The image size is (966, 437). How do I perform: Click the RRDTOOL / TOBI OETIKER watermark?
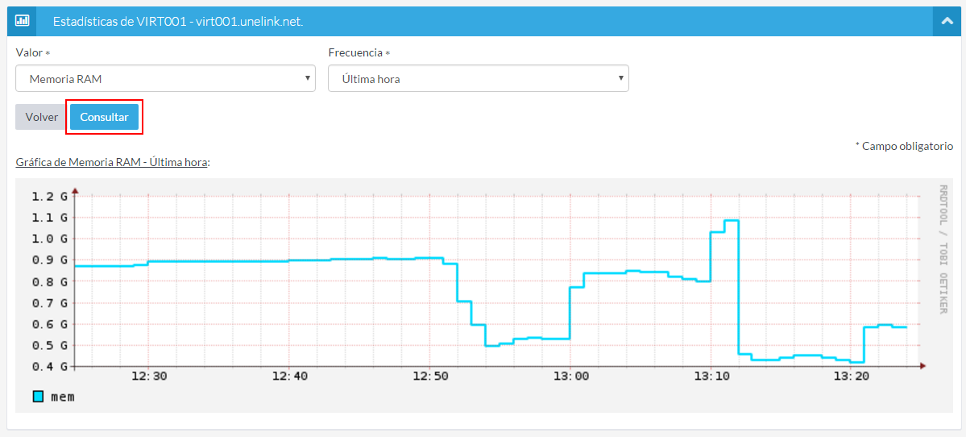coord(943,248)
